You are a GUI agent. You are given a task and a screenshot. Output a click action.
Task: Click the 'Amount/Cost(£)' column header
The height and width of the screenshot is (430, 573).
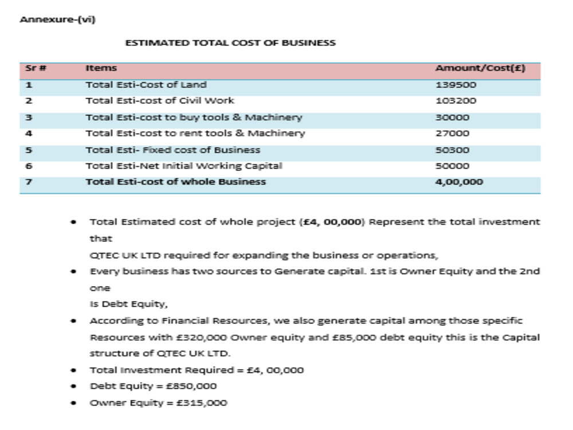coord(480,68)
